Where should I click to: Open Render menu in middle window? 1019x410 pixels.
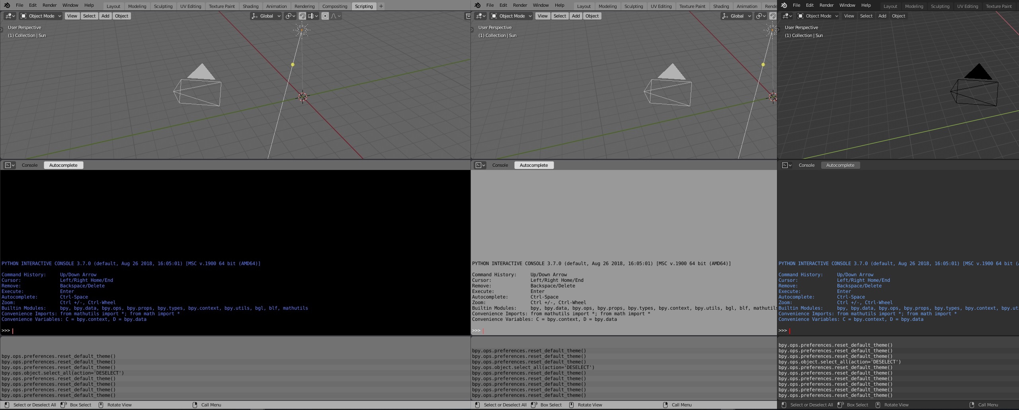520,5
